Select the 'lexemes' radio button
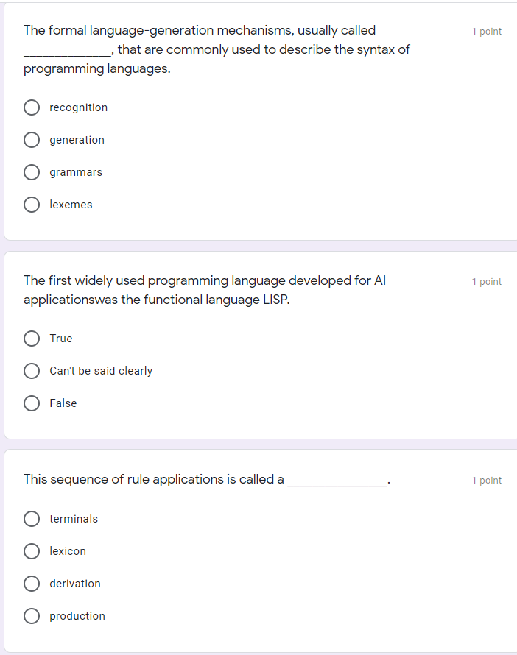517x655 pixels. click(x=32, y=205)
